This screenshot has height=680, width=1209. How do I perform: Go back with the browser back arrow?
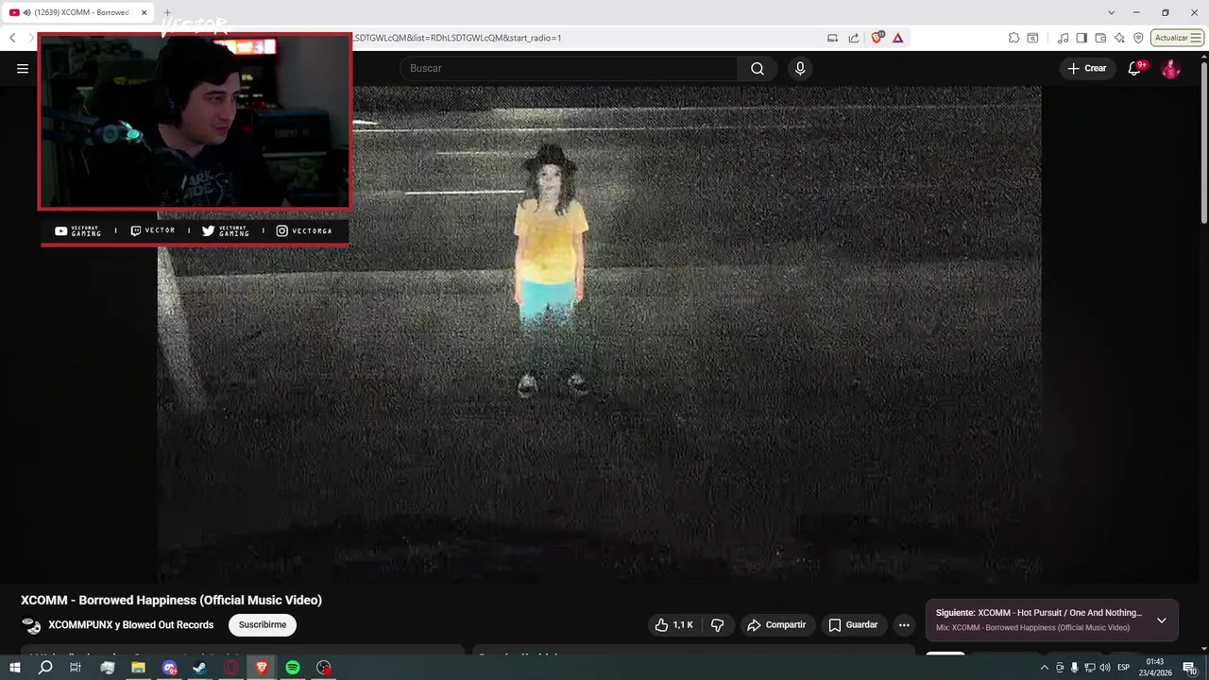point(12,38)
